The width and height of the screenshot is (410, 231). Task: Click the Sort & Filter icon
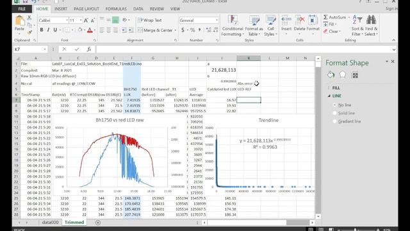357,20
